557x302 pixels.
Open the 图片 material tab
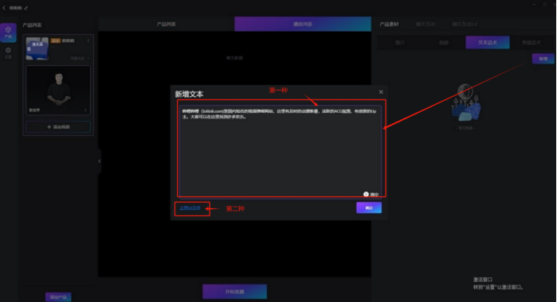tap(400, 43)
